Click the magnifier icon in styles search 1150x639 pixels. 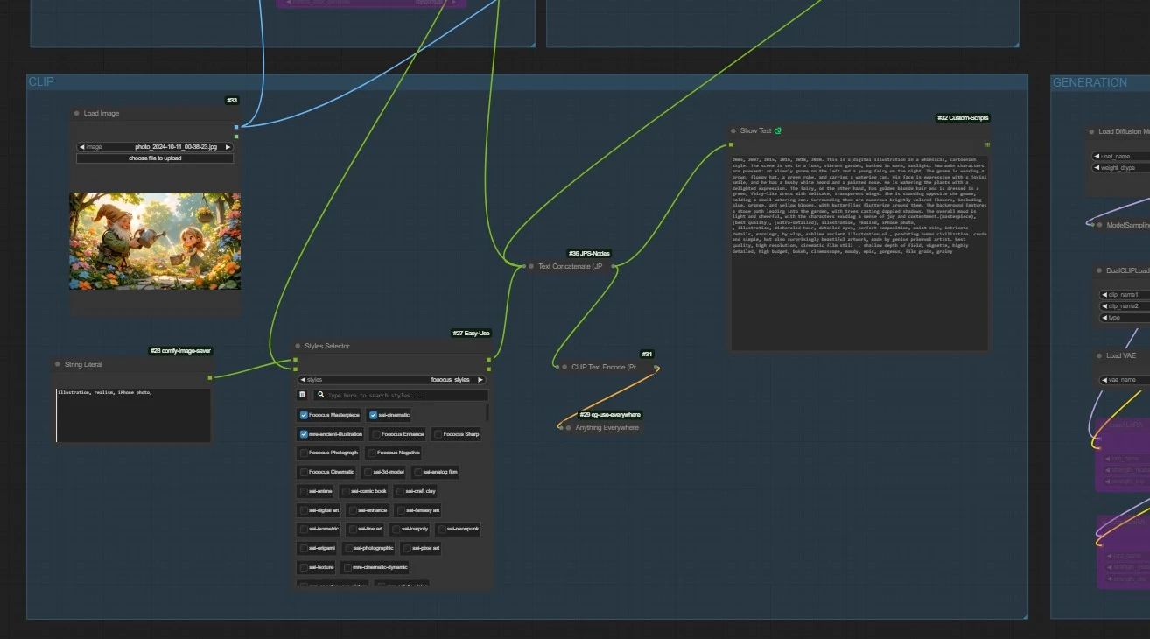321,396
